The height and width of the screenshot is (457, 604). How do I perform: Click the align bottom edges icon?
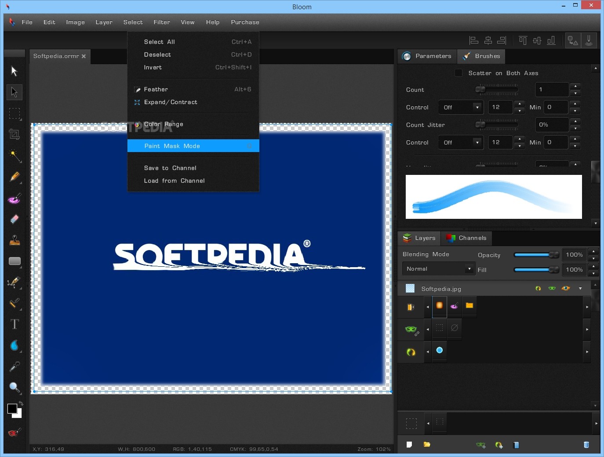coord(551,40)
